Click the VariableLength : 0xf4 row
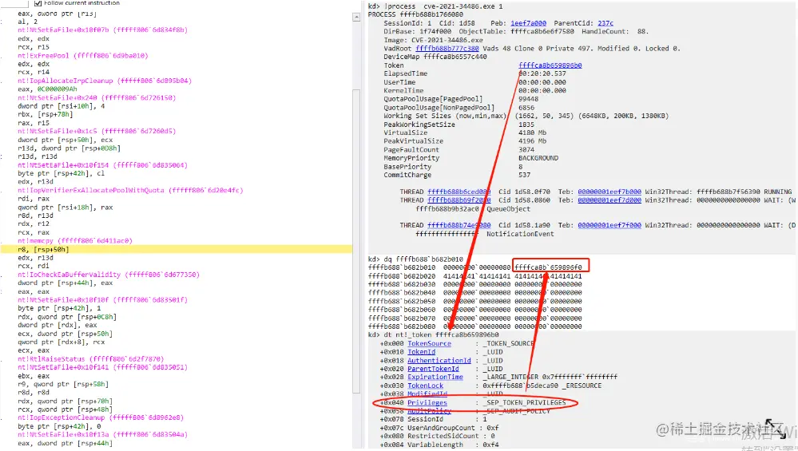The image size is (798, 451). (x=439, y=445)
